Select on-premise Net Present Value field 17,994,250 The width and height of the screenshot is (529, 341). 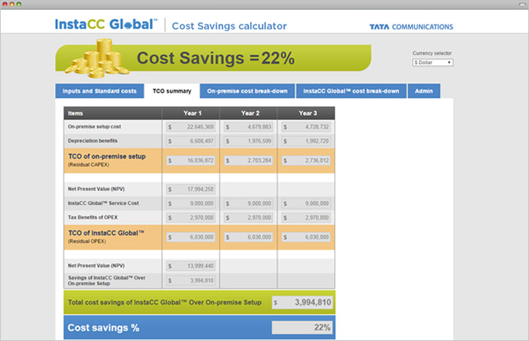(x=191, y=190)
